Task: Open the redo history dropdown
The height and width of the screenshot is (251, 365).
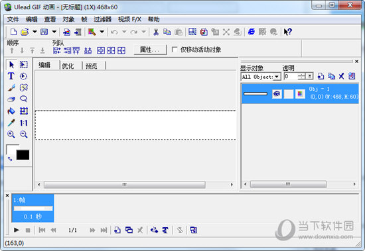Action: 143,32
